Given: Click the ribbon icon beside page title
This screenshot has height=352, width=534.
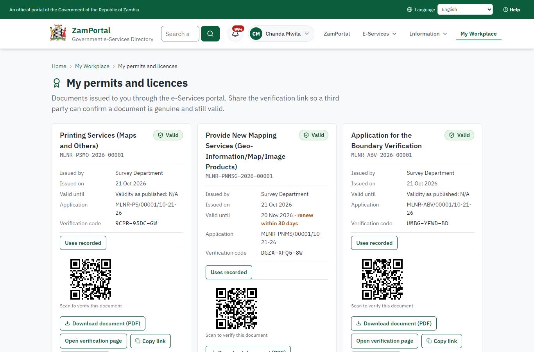Looking at the screenshot, I should pyautogui.click(x=57, y=83).
